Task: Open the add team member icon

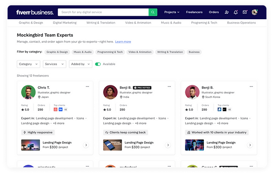Action: (x=226, y=12)
